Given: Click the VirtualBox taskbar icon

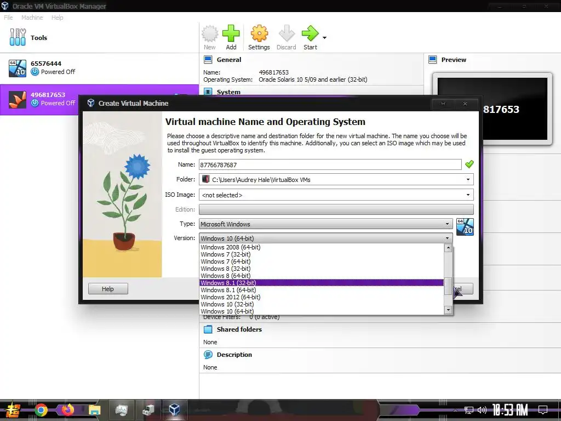Looking at the screenshot, I should 174,409.
